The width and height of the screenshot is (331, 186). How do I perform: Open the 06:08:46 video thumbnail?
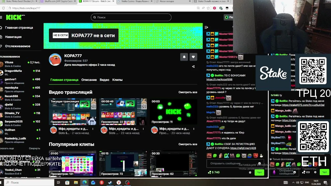[123, 112]
